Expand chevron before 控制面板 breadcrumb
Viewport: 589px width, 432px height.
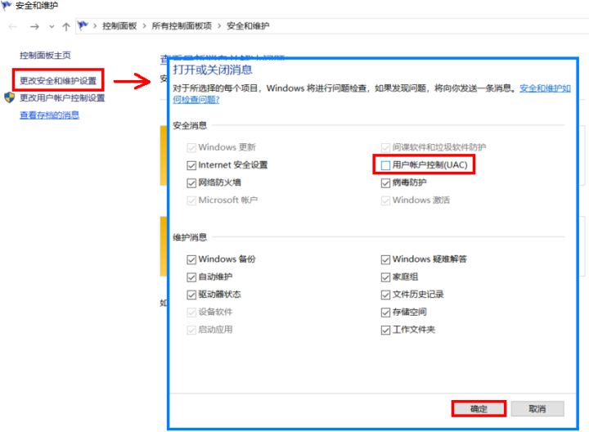95,26
